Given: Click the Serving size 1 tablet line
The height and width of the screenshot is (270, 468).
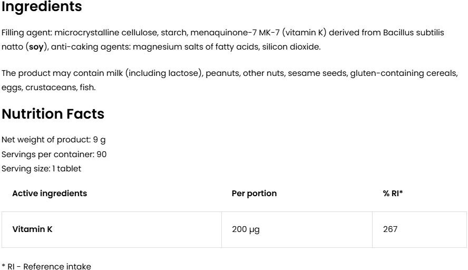Looking at the screenshot, I should tap(41, 169).
